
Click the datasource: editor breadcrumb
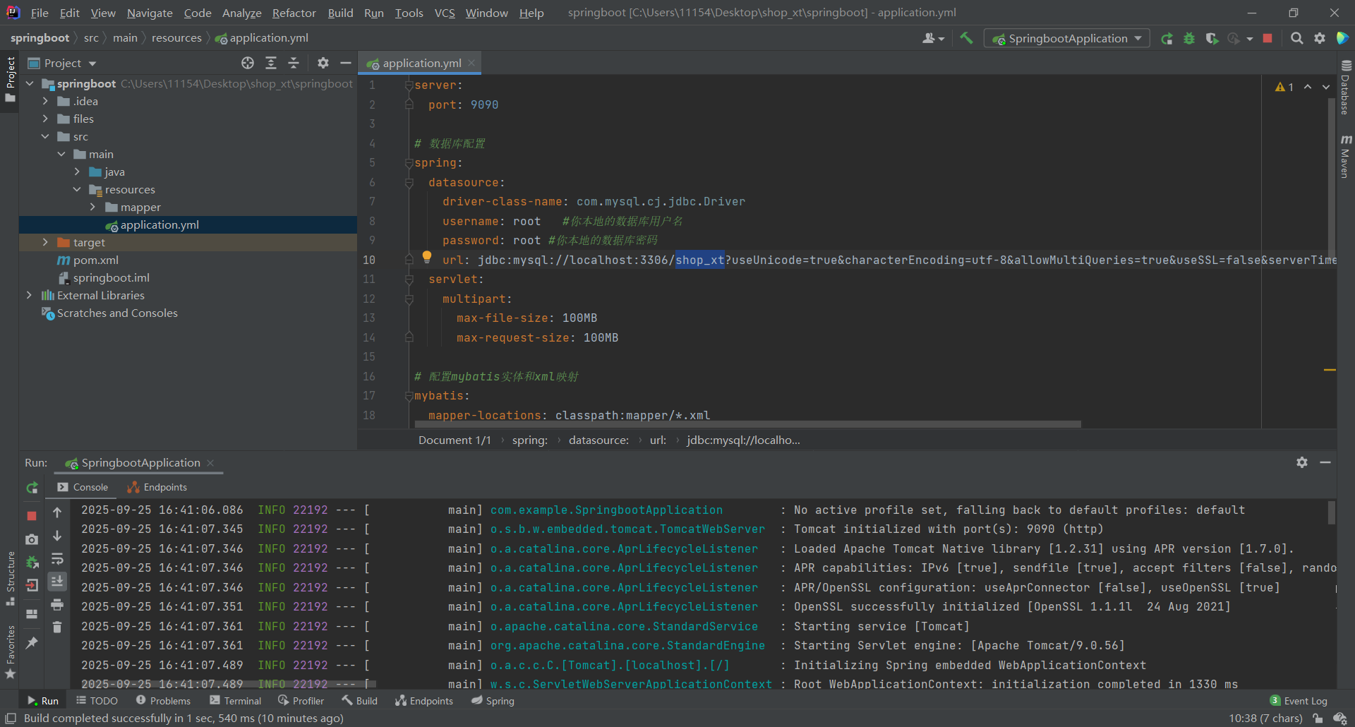(x=598, y=440)
